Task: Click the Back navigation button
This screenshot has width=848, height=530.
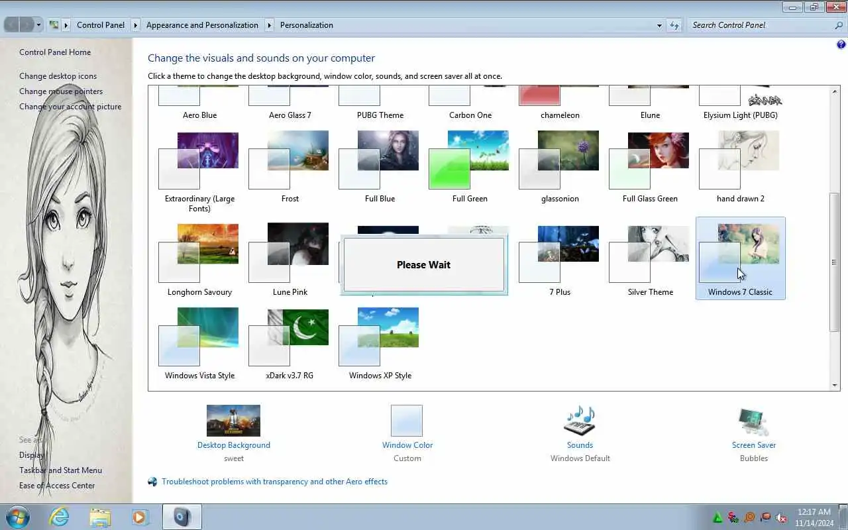Action: 12,25
